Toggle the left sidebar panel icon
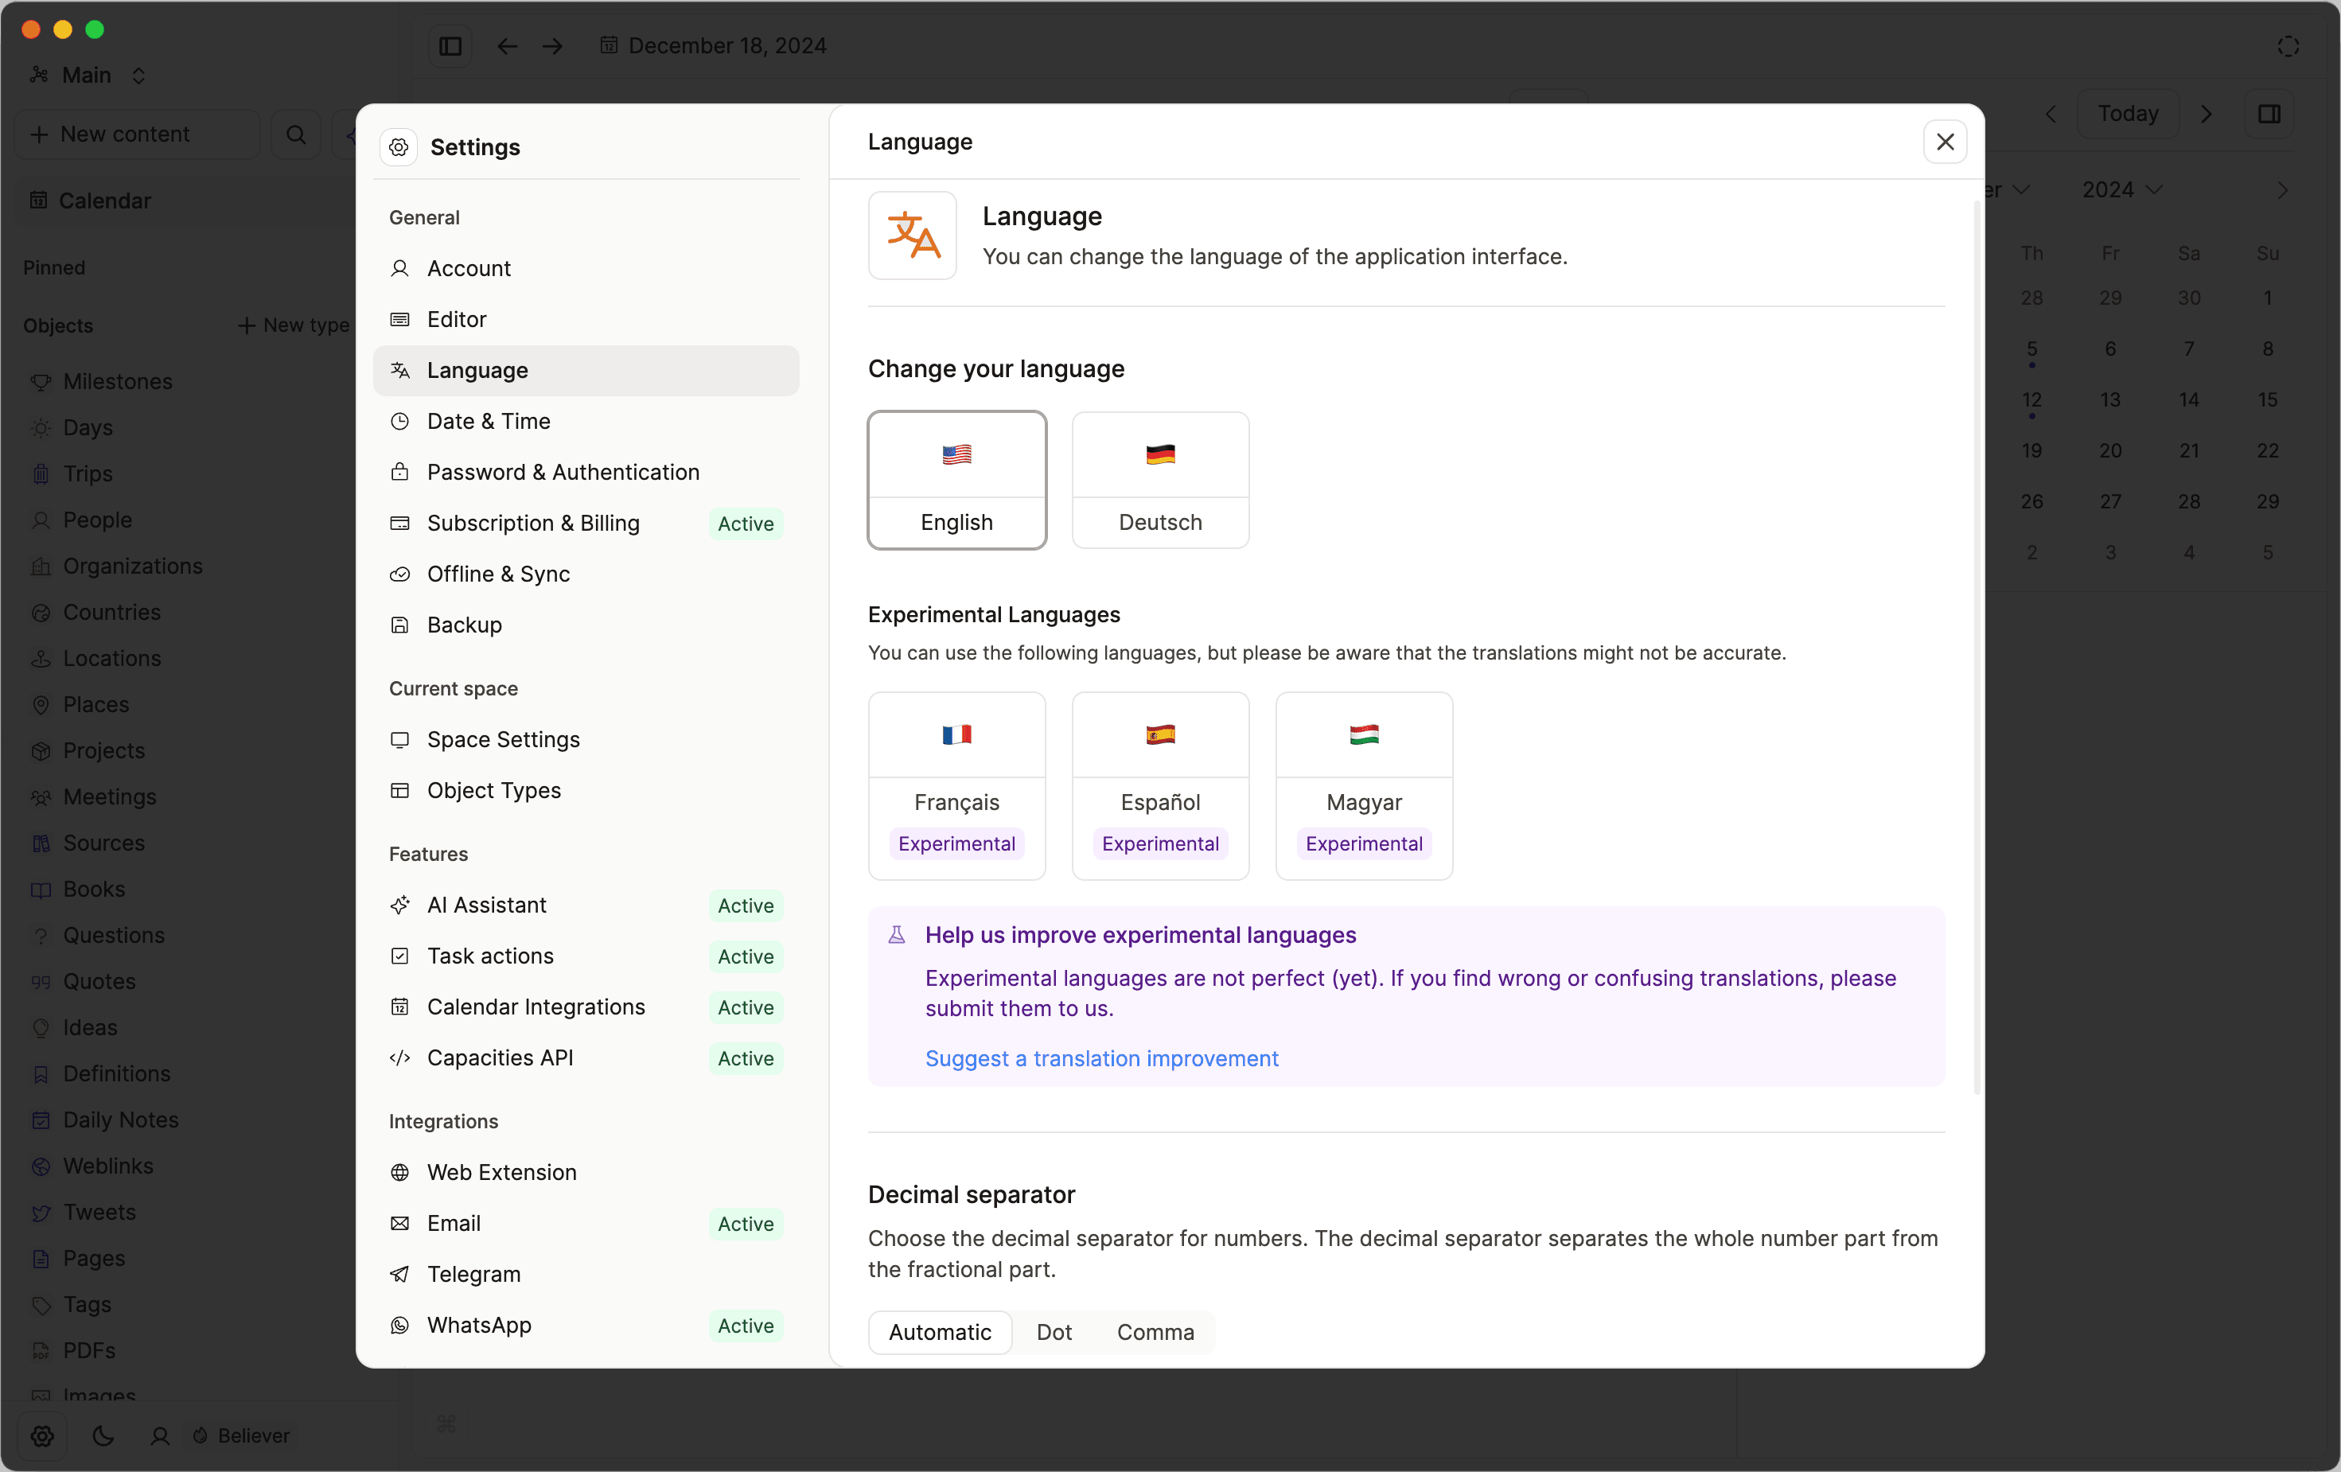This screenshot has width=2341, height=1472. point(450,45)
